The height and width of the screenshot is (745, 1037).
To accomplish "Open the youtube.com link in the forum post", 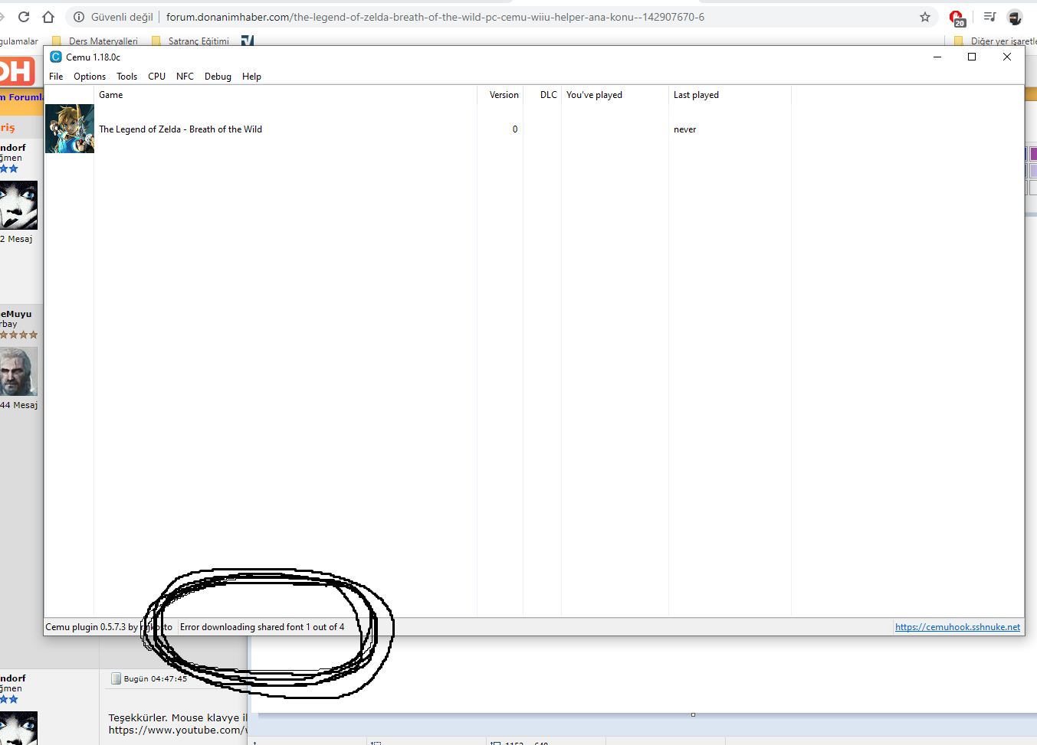I will point(178,730).
